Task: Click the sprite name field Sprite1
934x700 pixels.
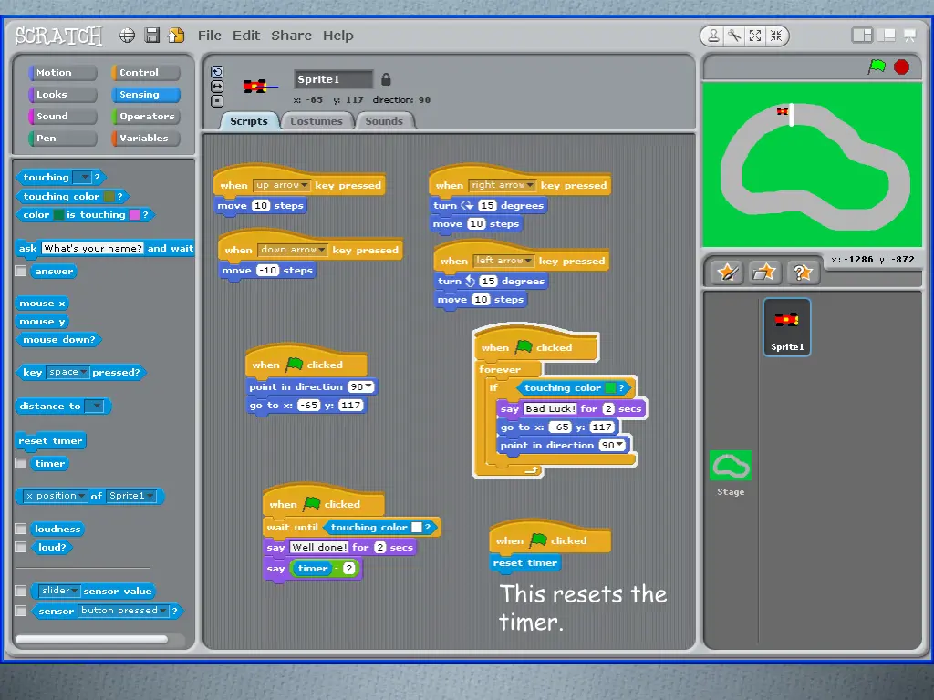Action: (x=334, y=79)
